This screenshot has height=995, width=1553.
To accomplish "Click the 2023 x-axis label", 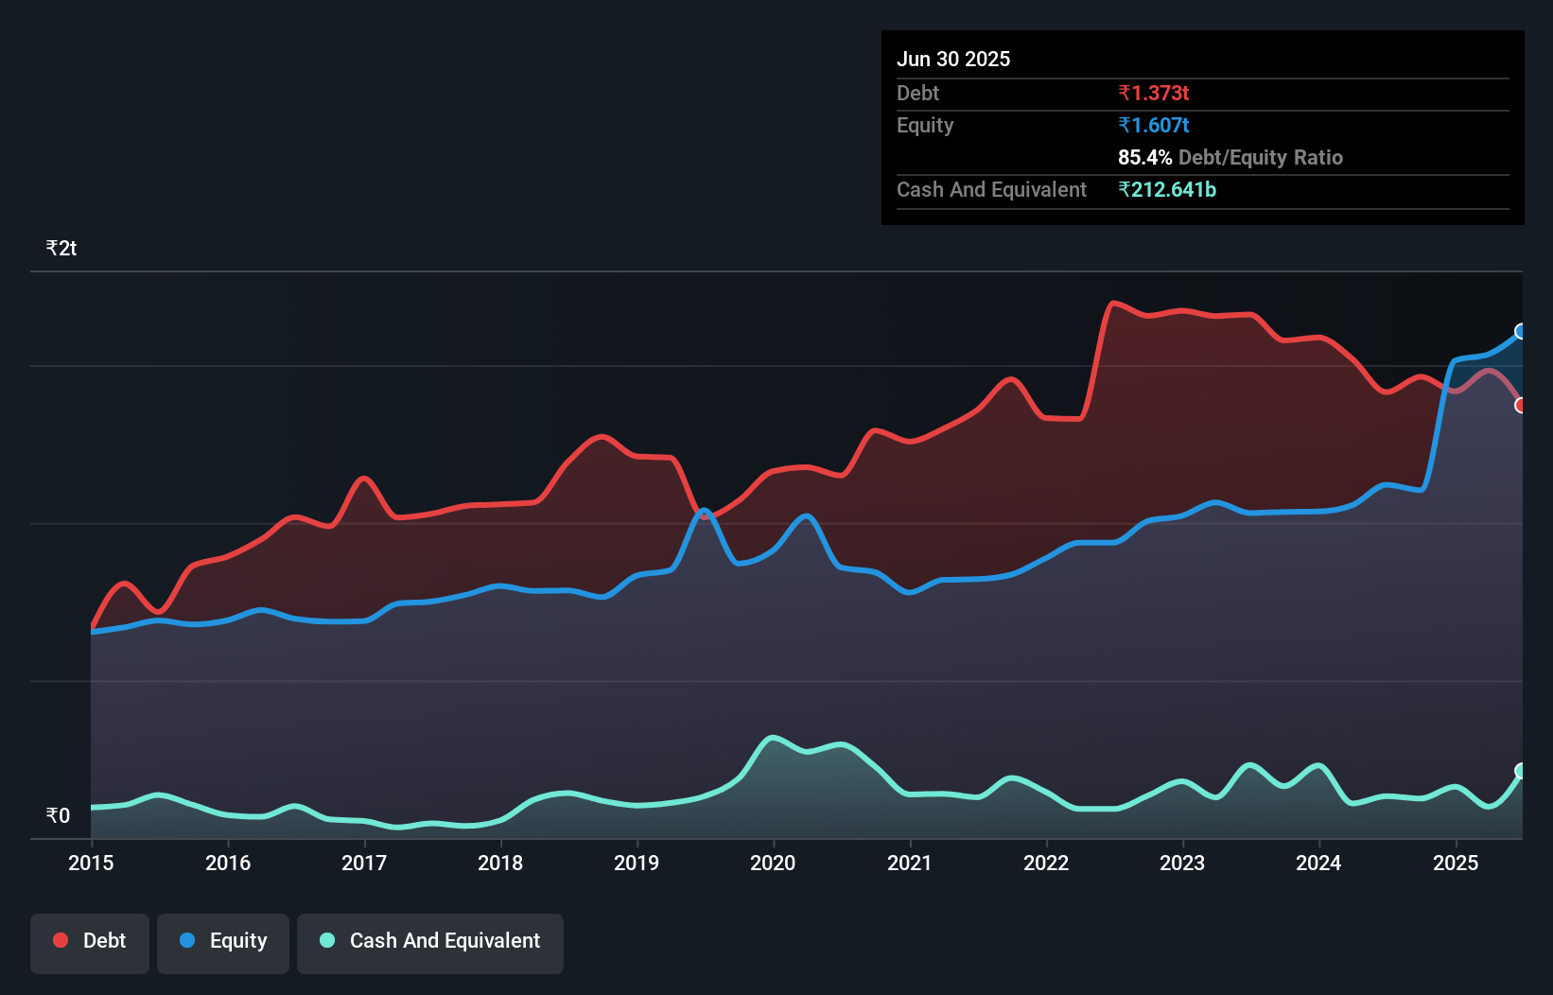I will point(1182,863).
